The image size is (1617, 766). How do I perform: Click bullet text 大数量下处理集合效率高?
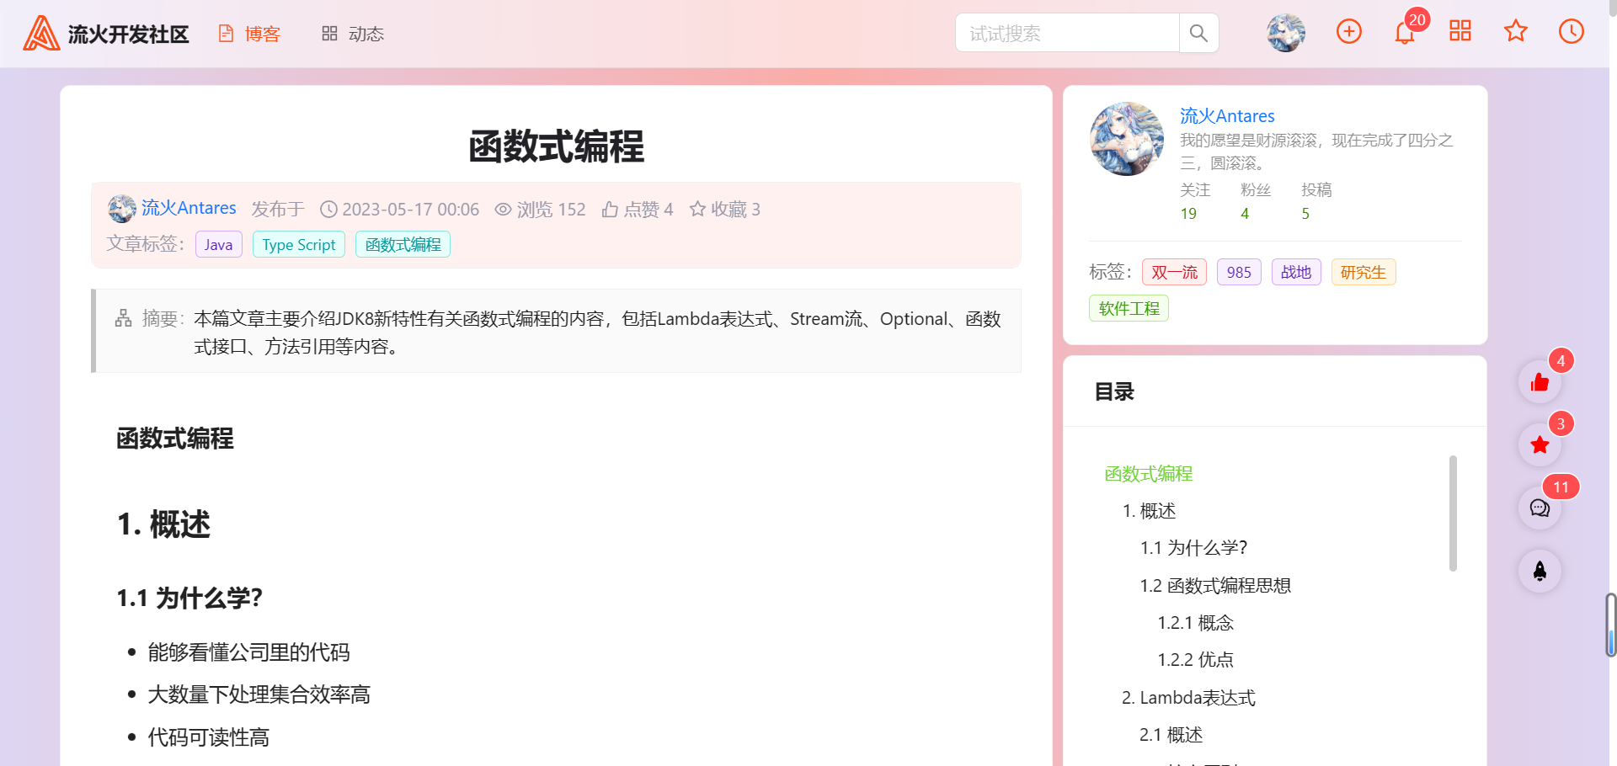click(x=259, y=694)
